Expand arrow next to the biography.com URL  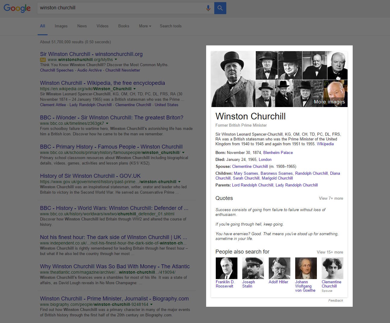(151, 304)
